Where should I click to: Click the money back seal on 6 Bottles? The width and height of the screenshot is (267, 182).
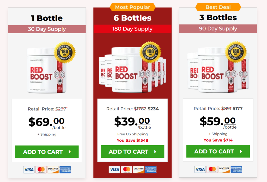tap(150, 52)
